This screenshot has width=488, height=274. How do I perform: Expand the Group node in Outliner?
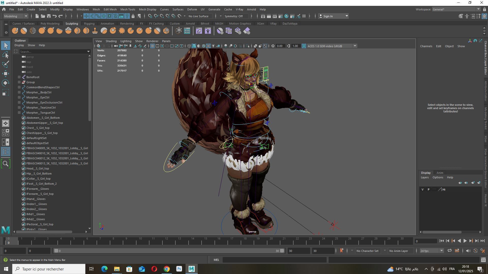(19, 82)
